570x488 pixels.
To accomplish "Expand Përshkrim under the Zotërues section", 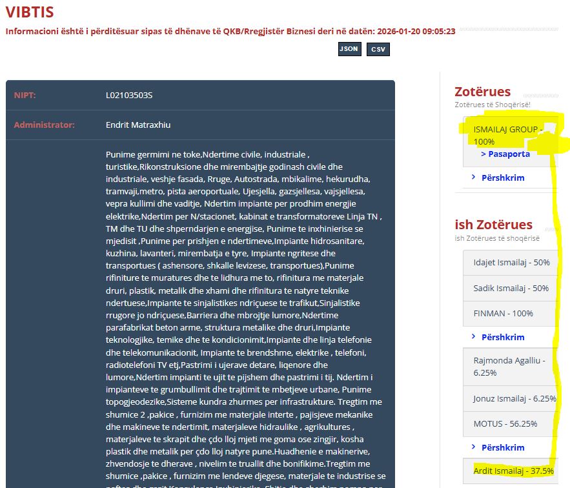I will coord(502,178).
